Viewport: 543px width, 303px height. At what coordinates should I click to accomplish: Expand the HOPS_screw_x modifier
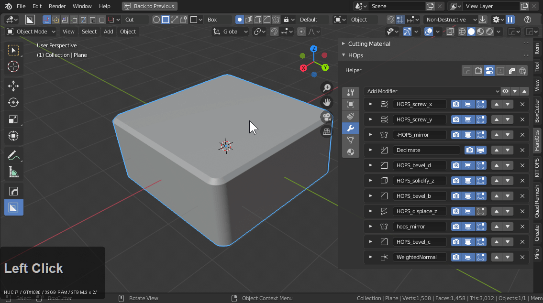coord(371,104)
